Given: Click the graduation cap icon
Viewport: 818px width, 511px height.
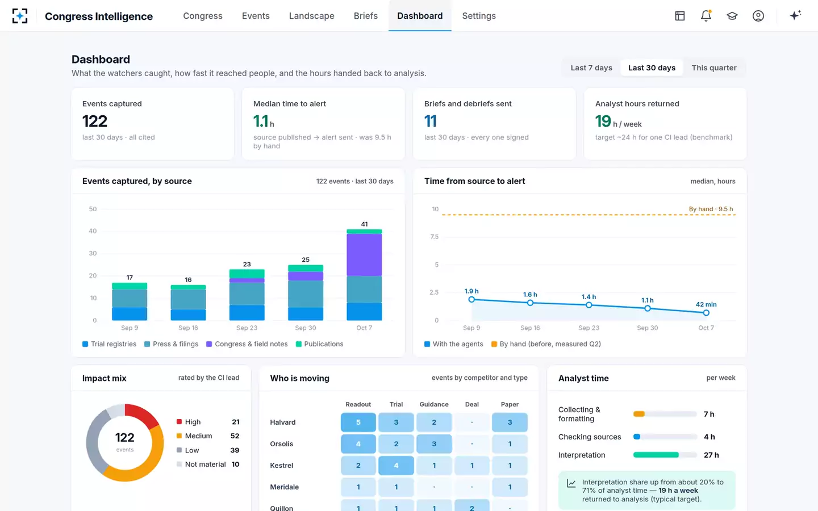Looking at the screenshot, I should tap(732, 16).
